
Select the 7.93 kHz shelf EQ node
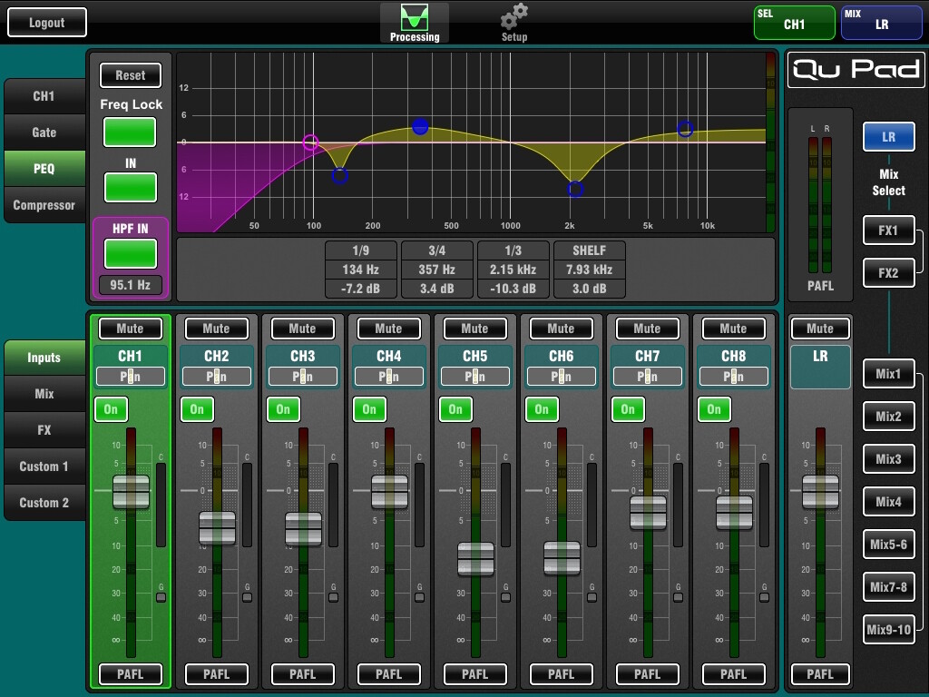[685, 130]
